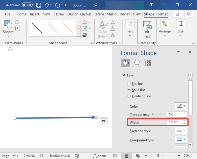The image size is (197, 159).
Task: Toggle the AutoSave switch
Action: [27, 5]
